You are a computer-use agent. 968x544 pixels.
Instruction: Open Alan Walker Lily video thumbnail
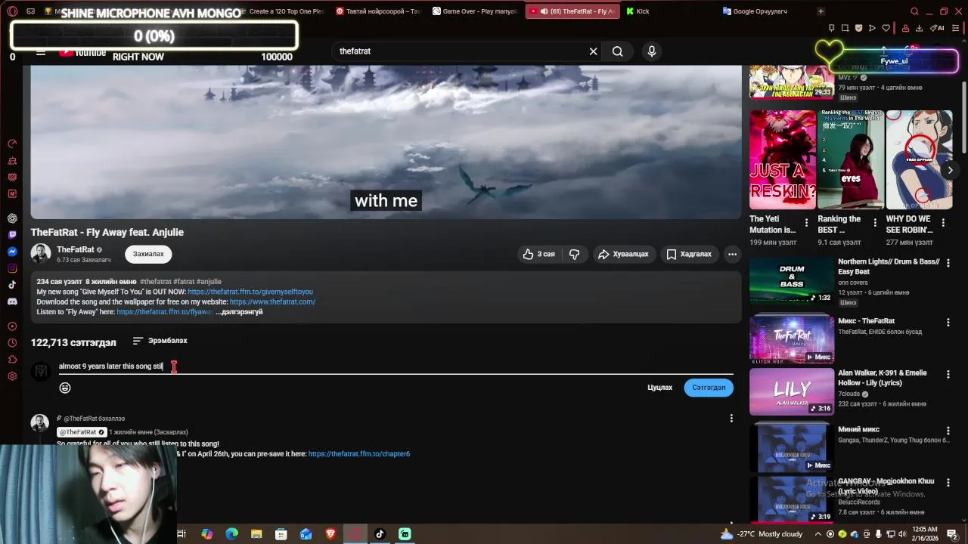[792, 391]
